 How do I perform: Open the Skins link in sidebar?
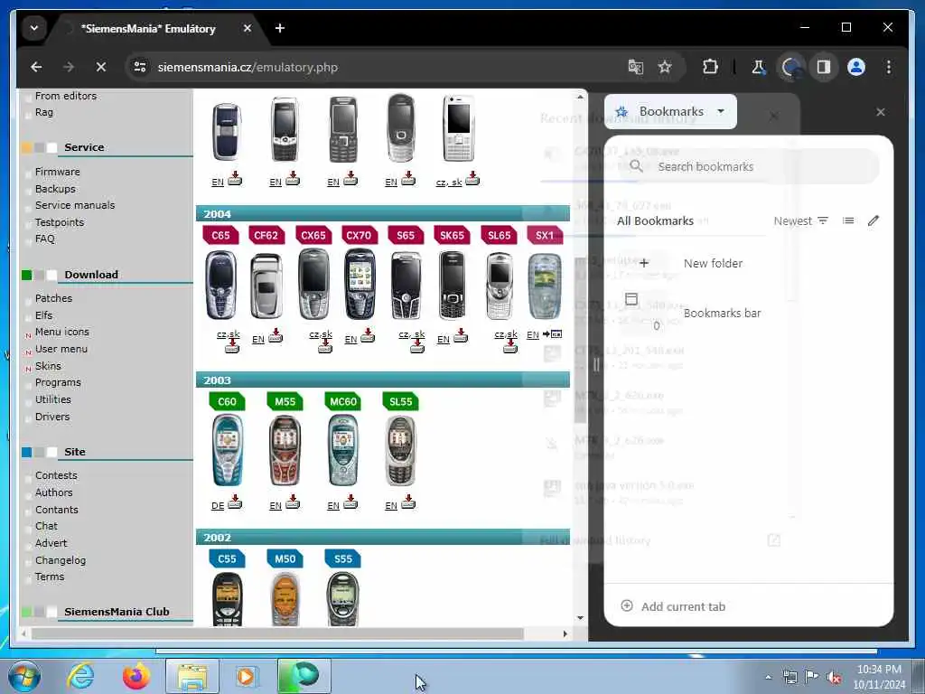48,366
